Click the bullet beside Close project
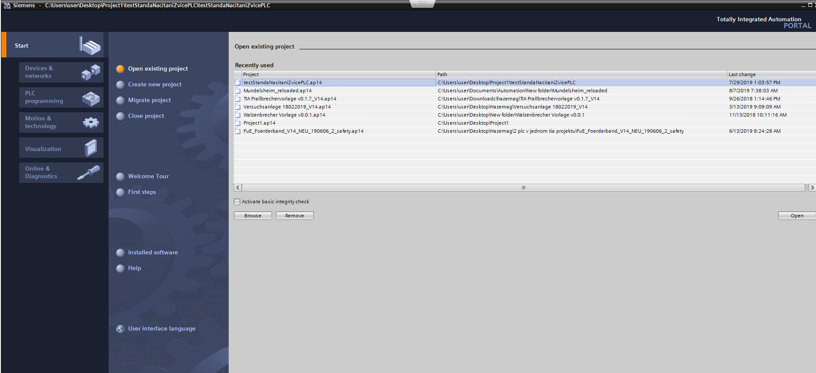This screenshot has width=816, height=373. [x=120, y=116]
